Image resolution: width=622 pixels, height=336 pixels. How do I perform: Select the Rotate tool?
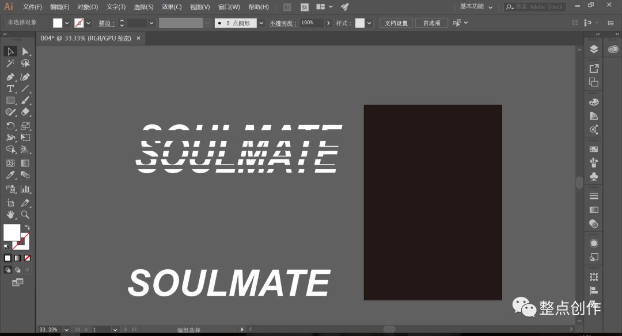click(10, 126)
